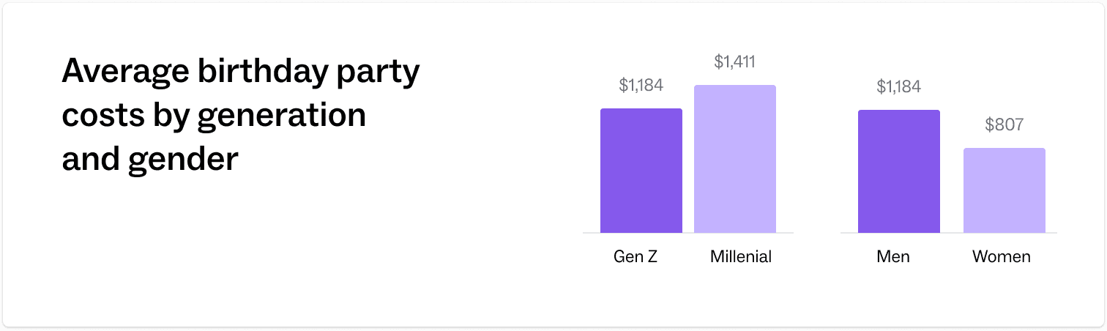Click the dark purple Gen Z bar
The height and width of the screenshot is (331, 1107).
tap(641, 171)
